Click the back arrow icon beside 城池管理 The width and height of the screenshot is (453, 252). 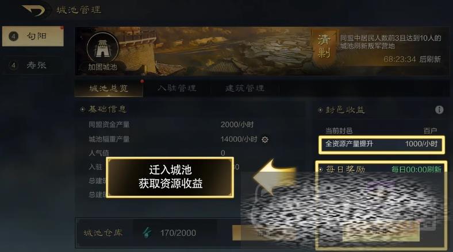[x=34, y=11]
